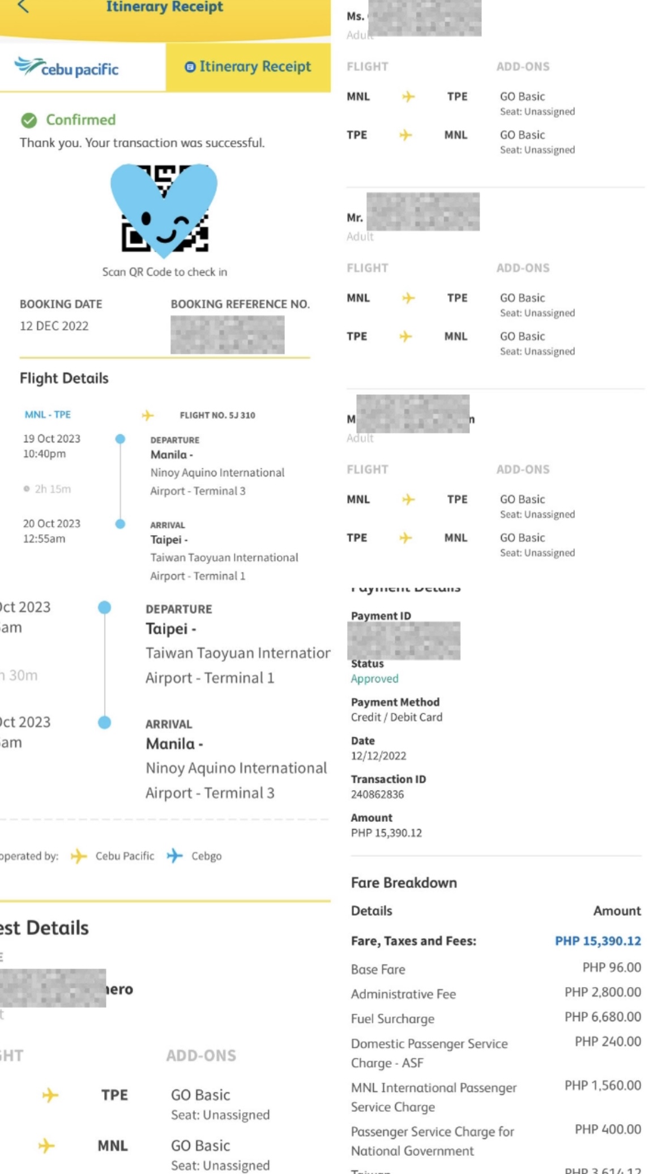Click the MNL - TPE route label
The height and width of the screenshot is (1174, 662).
click(48, 415)
